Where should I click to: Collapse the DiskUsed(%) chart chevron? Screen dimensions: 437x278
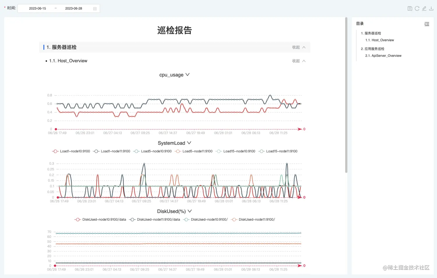[x=190, y=211]
